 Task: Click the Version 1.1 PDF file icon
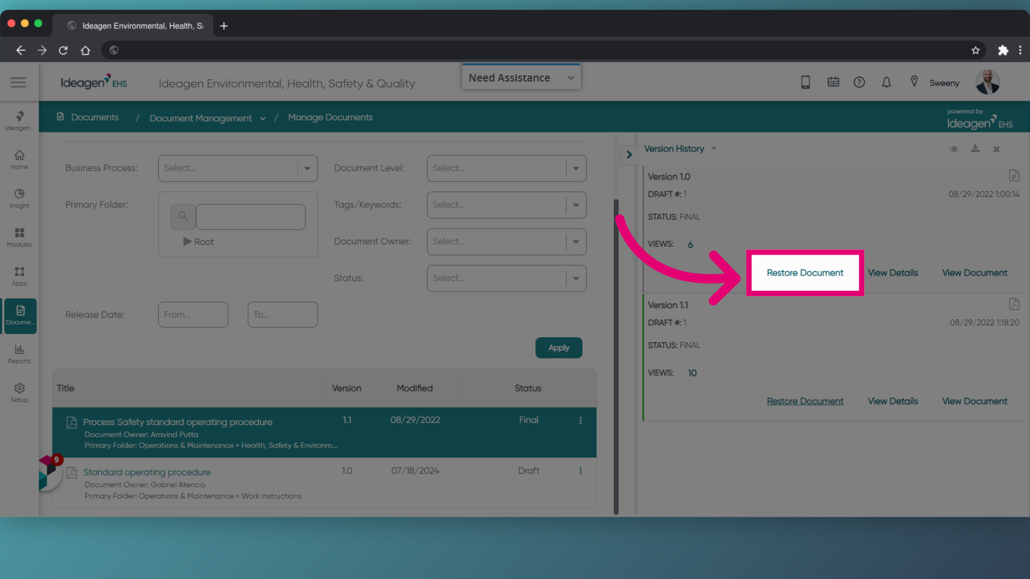1014,304
